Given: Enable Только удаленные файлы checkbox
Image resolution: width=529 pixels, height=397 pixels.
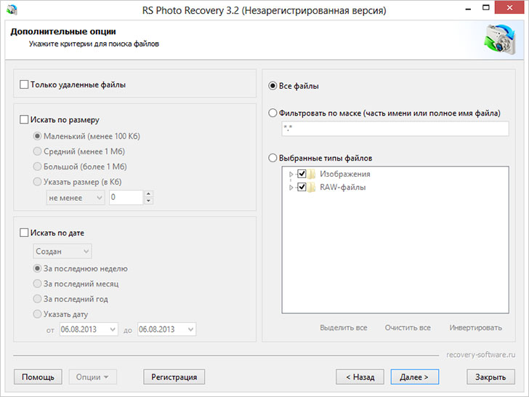Looking at the screenshot, I should tap(24, 84).
